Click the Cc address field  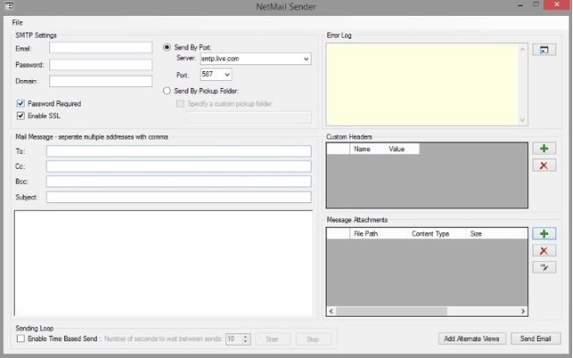[179, 166]
